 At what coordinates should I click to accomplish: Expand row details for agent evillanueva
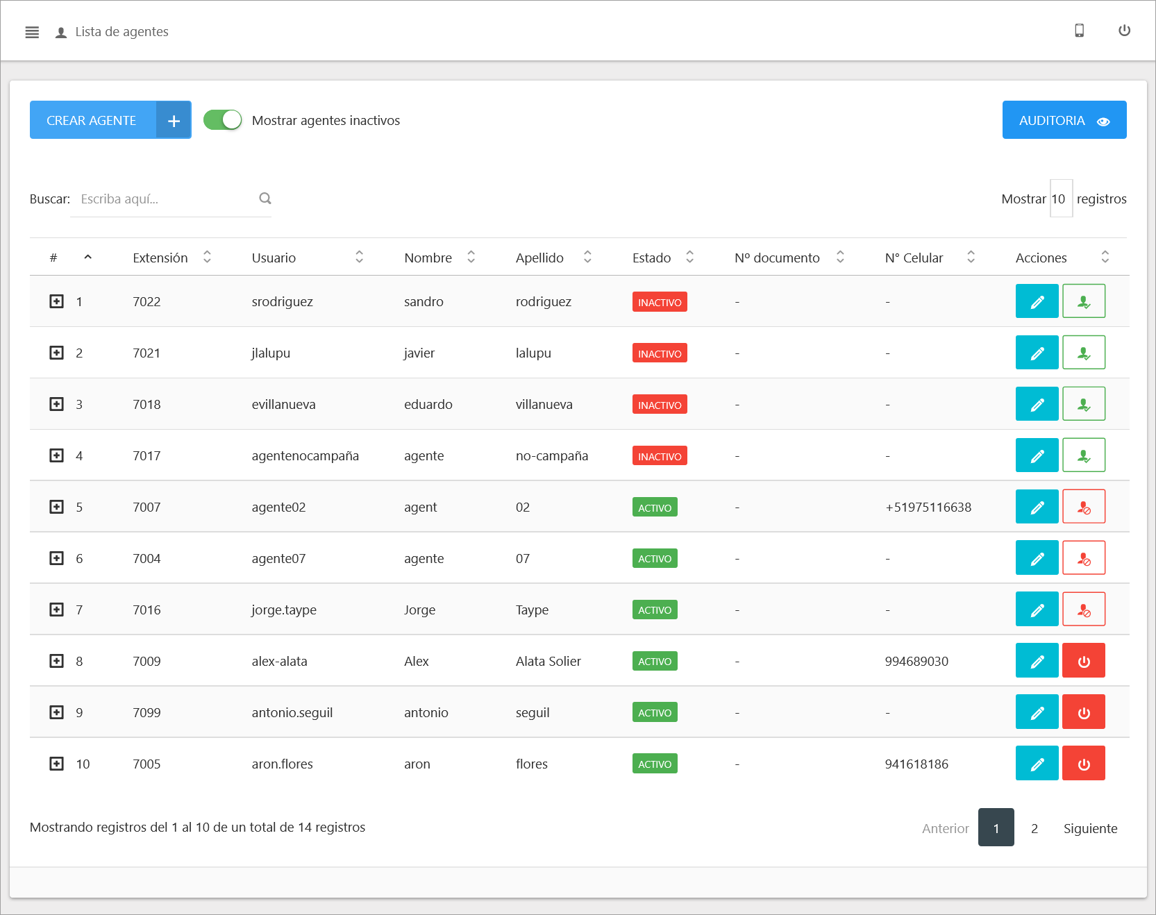57,404
